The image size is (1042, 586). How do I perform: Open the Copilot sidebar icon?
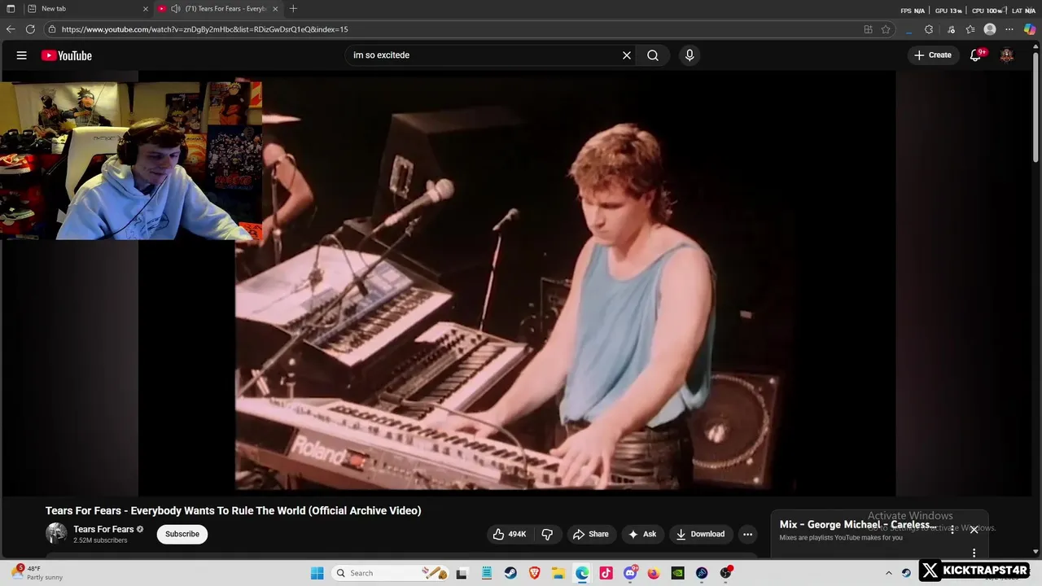(x=1029, y=29)
